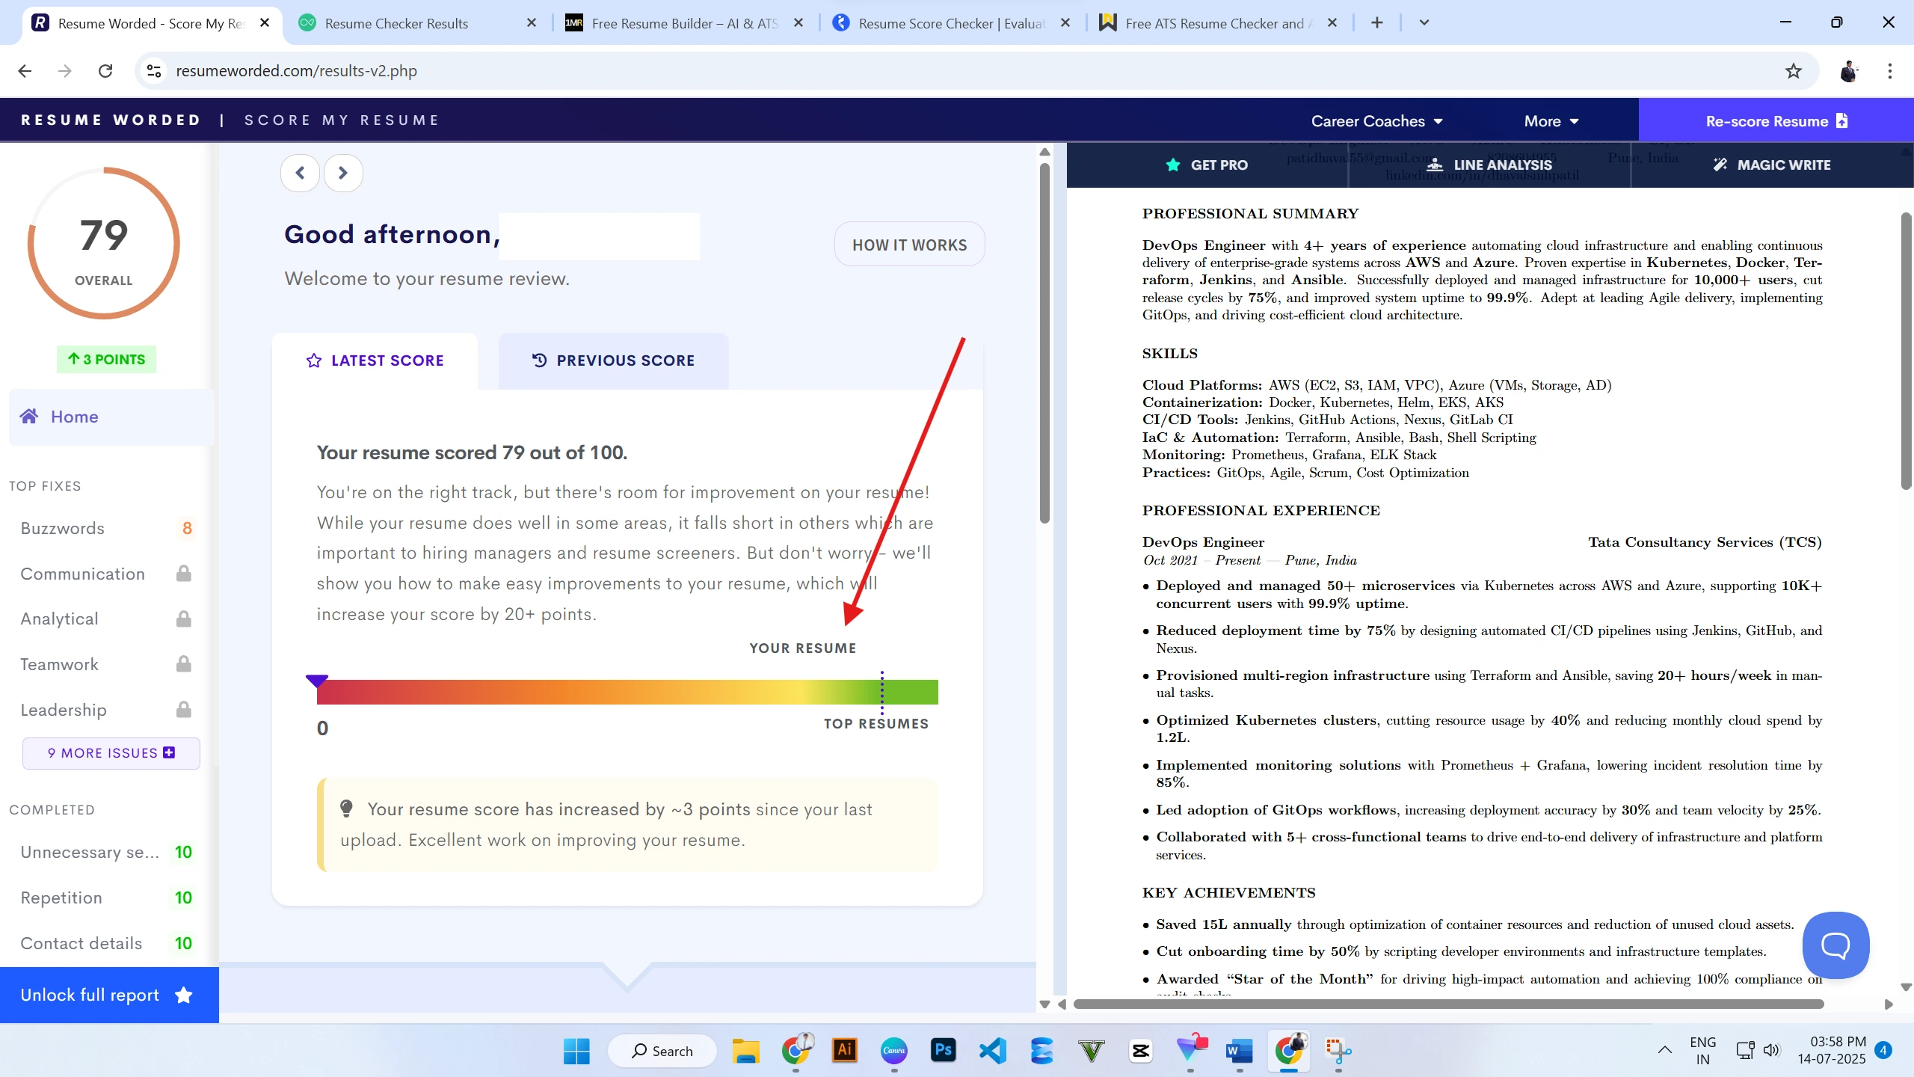Launch Photoshop from taskbar
The image size is (1914, 1077).
point(944,1050)
